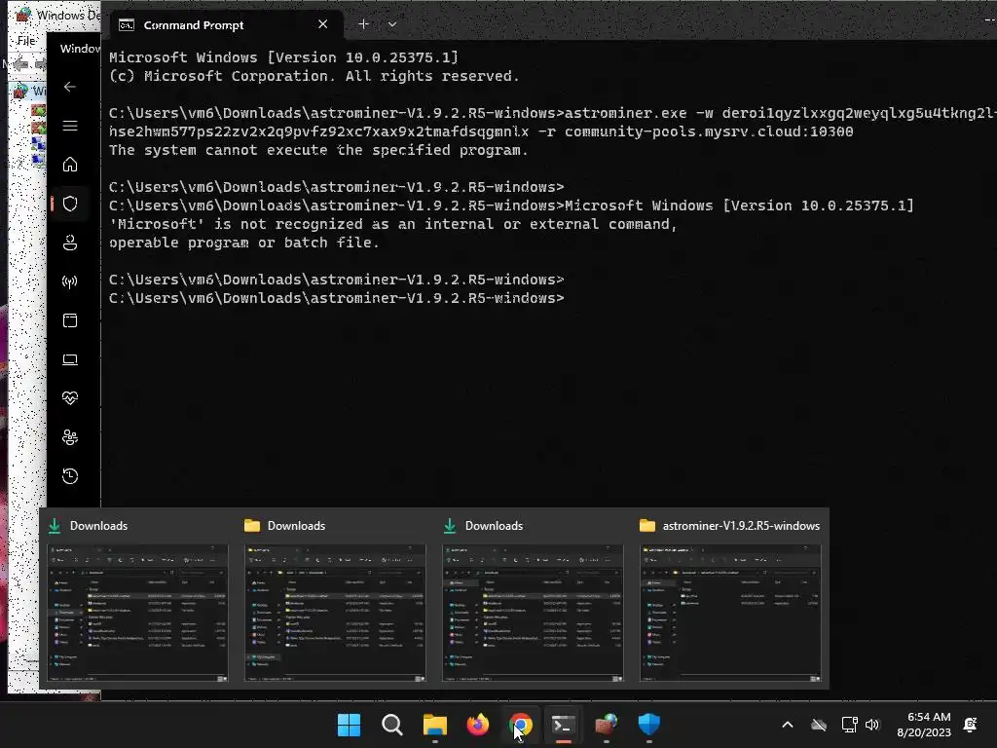Viewport: 997px width, 748px height.
Task: Open a new terminal tab with plus
Action: point(363,24)
